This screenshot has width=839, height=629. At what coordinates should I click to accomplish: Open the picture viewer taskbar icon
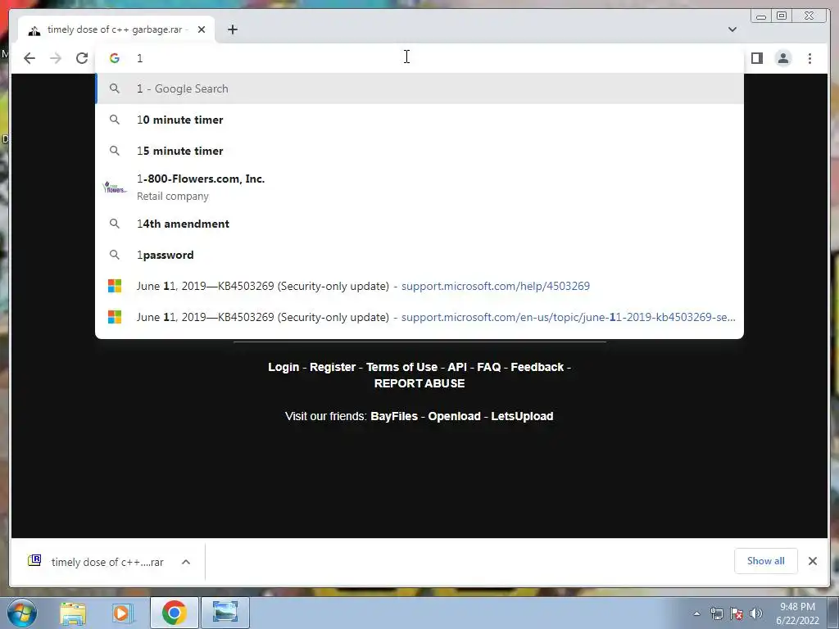tap(225, 613)
